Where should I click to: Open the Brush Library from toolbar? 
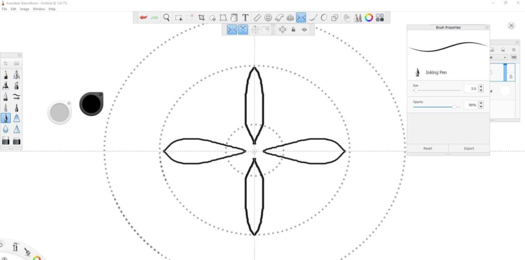pyautogui.click(x=358, y=17)
